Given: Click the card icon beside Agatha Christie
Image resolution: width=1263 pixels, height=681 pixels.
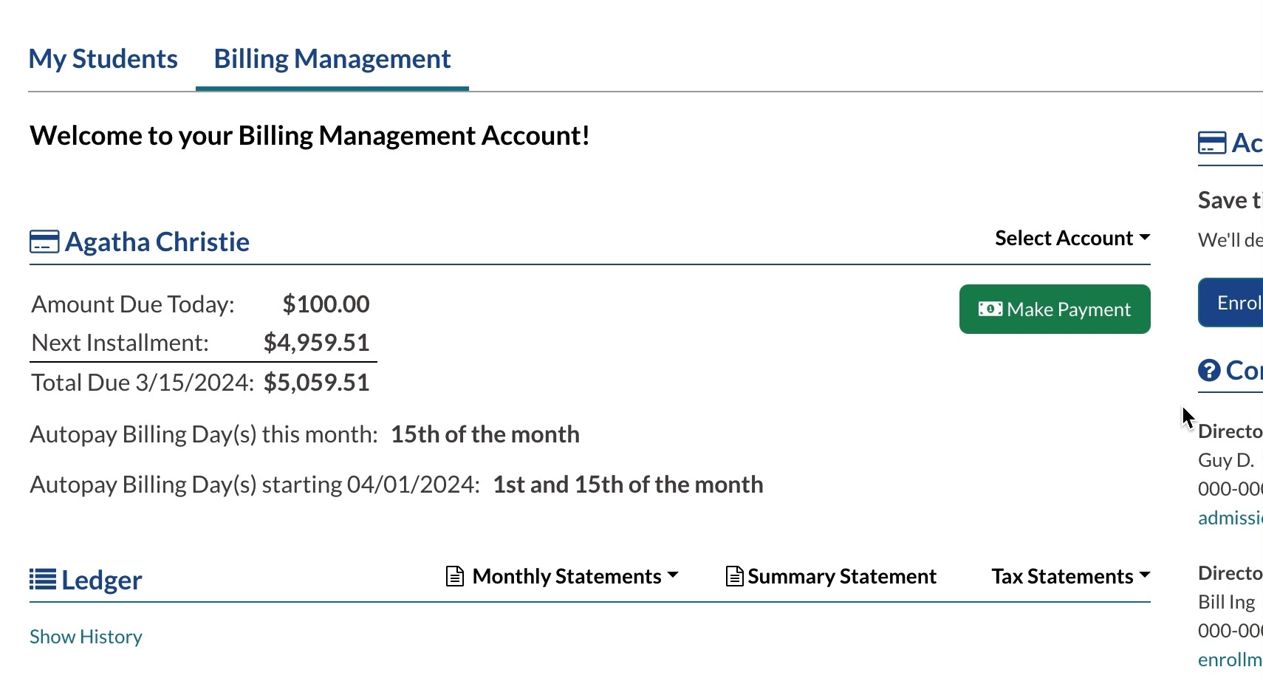Looking at the screenshot, I should (44, 242).
